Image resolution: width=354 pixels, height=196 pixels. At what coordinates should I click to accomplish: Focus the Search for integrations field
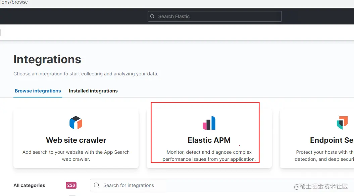pyautogui.click(x=222, y=185)
